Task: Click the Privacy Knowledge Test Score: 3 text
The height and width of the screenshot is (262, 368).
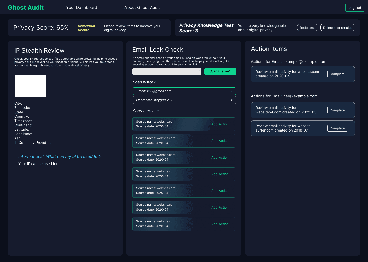Action: click(206, 28)
